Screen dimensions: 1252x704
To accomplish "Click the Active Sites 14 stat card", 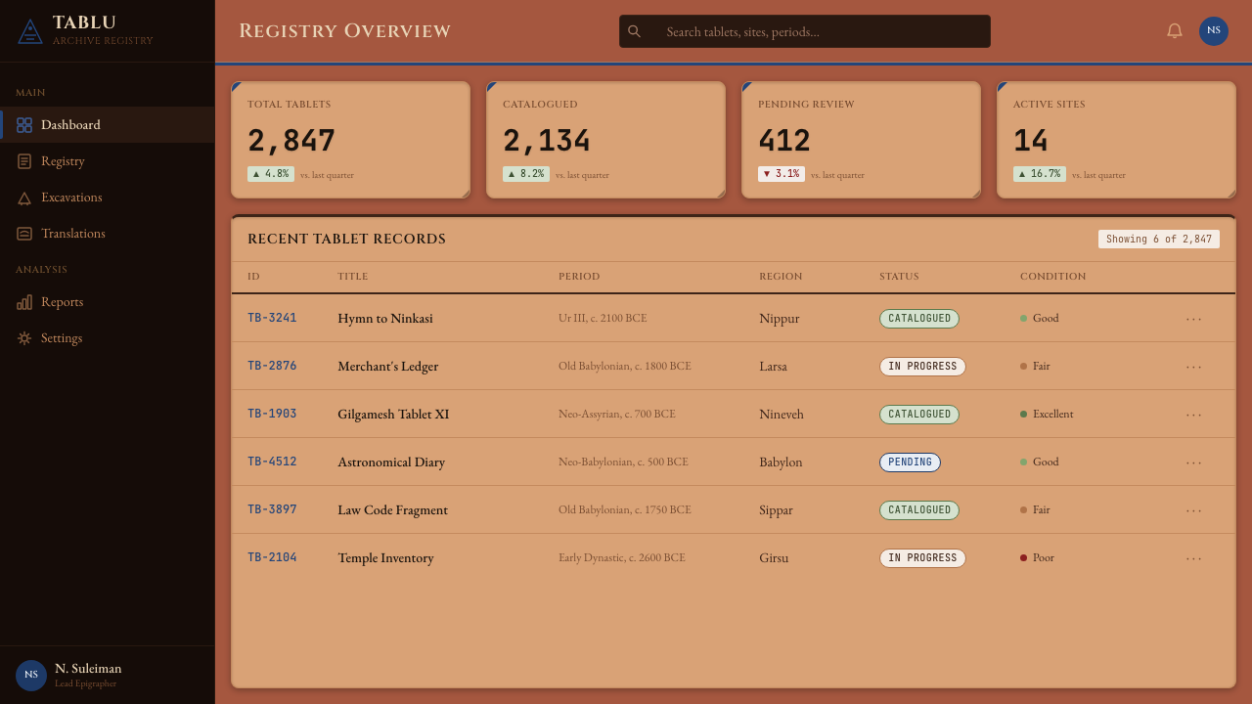I will (1117, 140).
